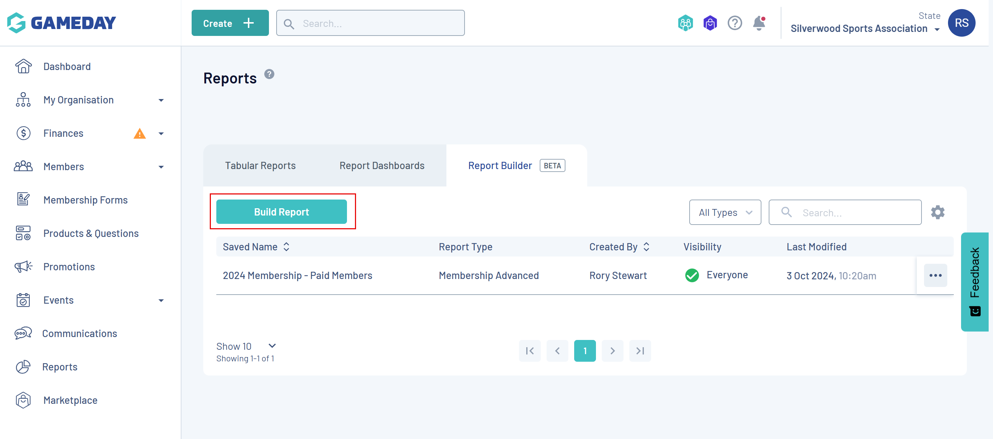This screenshot has height=439, width=993.
Task: Open the help question mark icon in header
Action: click(x=734, y=23)
